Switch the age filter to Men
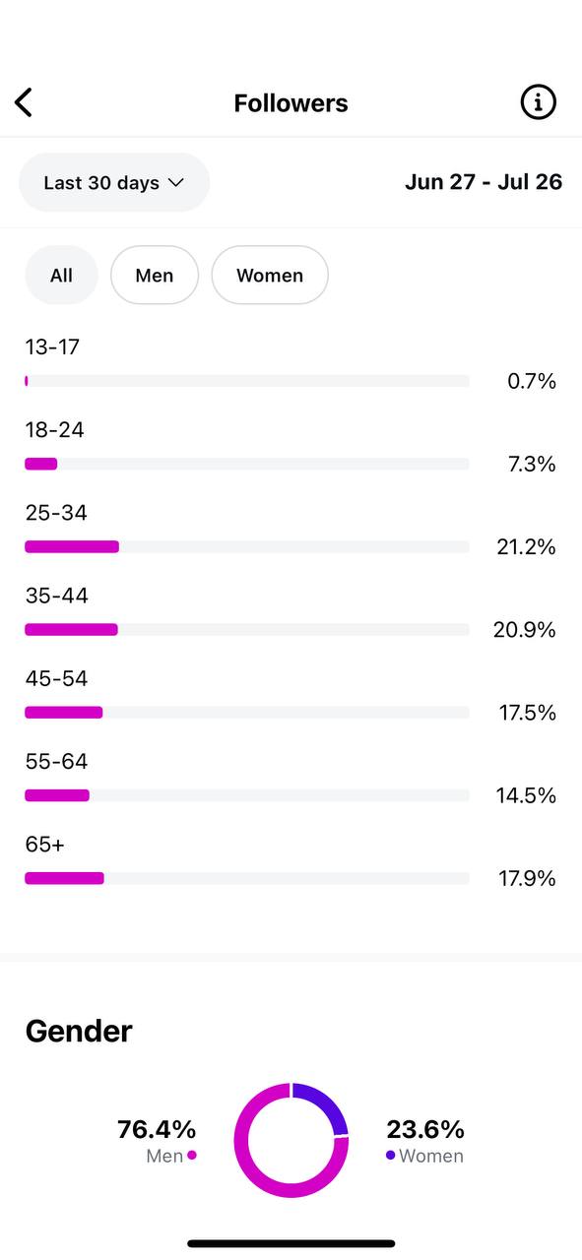Image resolution: width=582 pixels, height=1260 pixels. (x=155, y=276)
